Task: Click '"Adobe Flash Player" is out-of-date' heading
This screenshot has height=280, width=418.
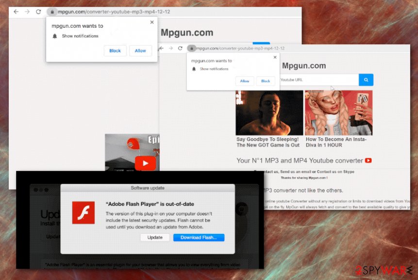Action: tap(150, 204)
